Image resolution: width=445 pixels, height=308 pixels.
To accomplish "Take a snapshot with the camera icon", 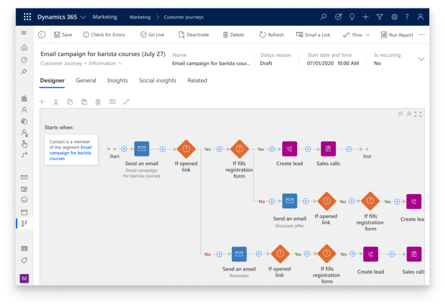I will click(112, 102).
